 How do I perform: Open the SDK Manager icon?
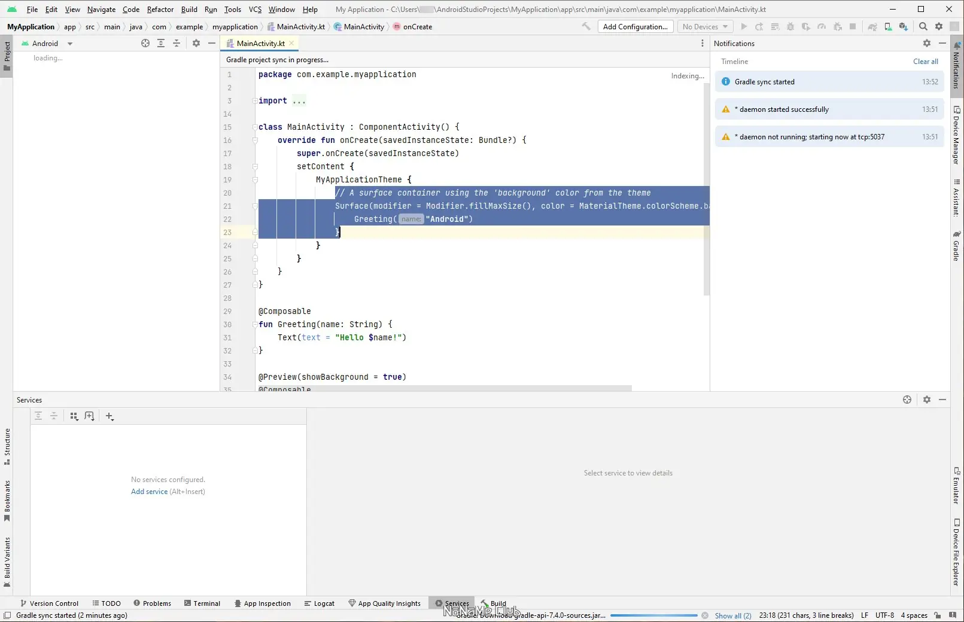tap(903, 27)
